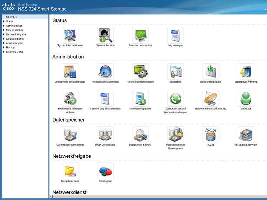Open the Benachrichtigung envelope icon
This screenshot has width=267, height=200.
(211, 71)
